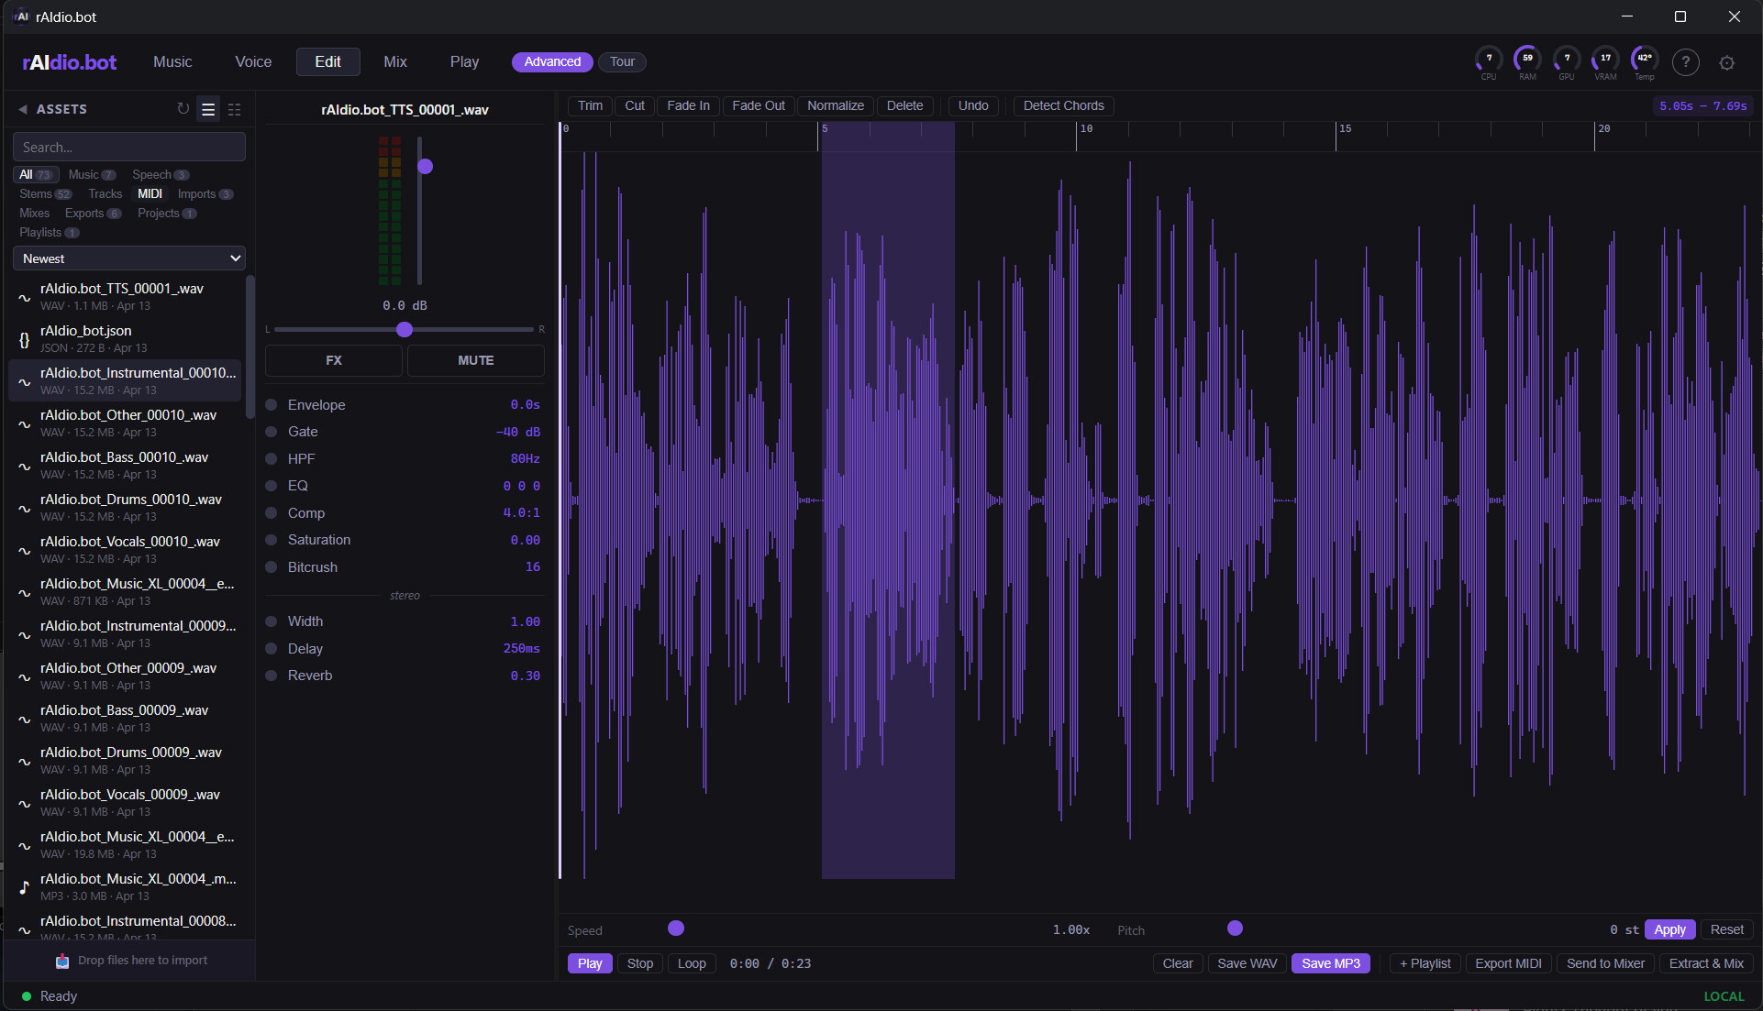Screen dimensions: 1763x1011
Task: Refresh the assets list
Action: 183,109
